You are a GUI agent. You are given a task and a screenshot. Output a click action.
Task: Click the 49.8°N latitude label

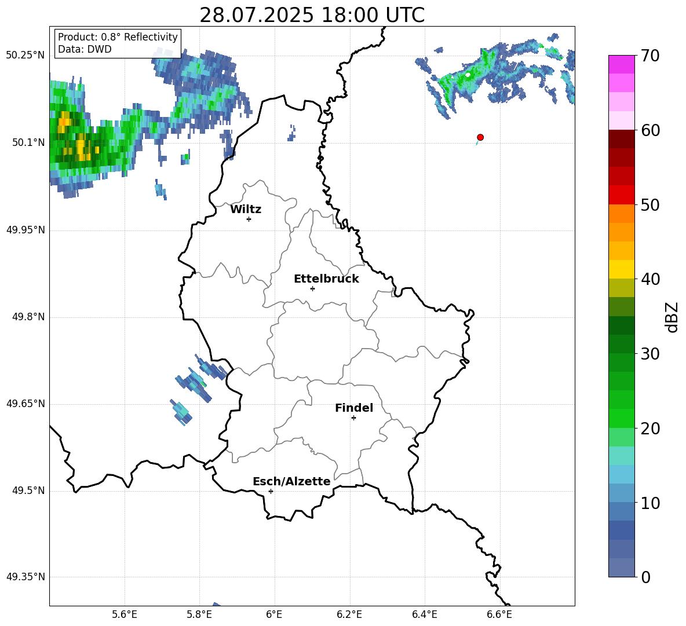28,317
